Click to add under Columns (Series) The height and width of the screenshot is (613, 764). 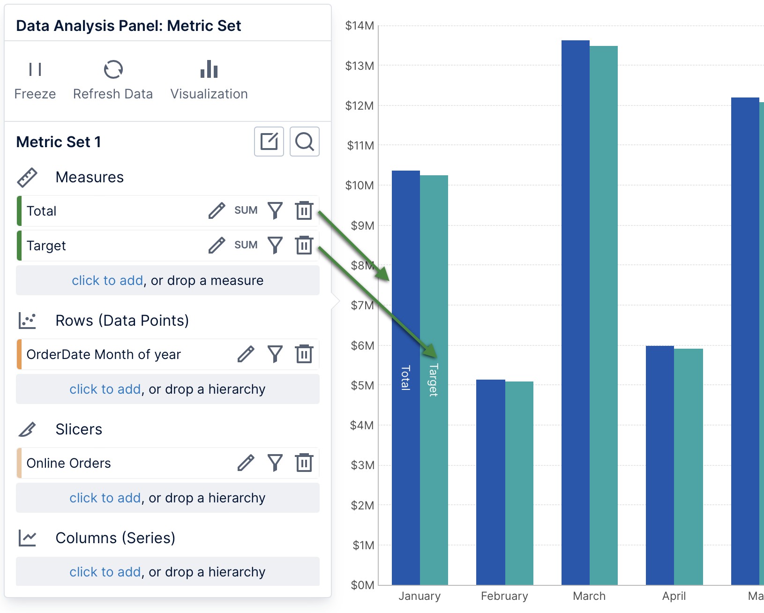click(x=105, y=572)
